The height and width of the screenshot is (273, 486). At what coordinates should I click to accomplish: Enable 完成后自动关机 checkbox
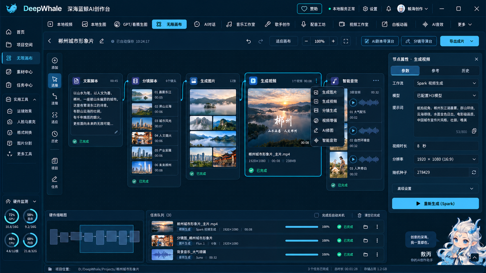[317, 215]
